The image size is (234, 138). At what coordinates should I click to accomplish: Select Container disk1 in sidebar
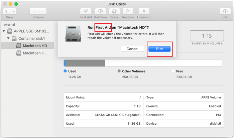tap(33, 39)
